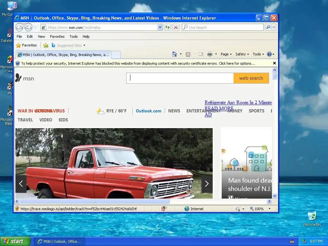Image resolution: width=328 pixels, height=246 pixels.
Task: Click the address bar URL field
Action: point(102,28)
